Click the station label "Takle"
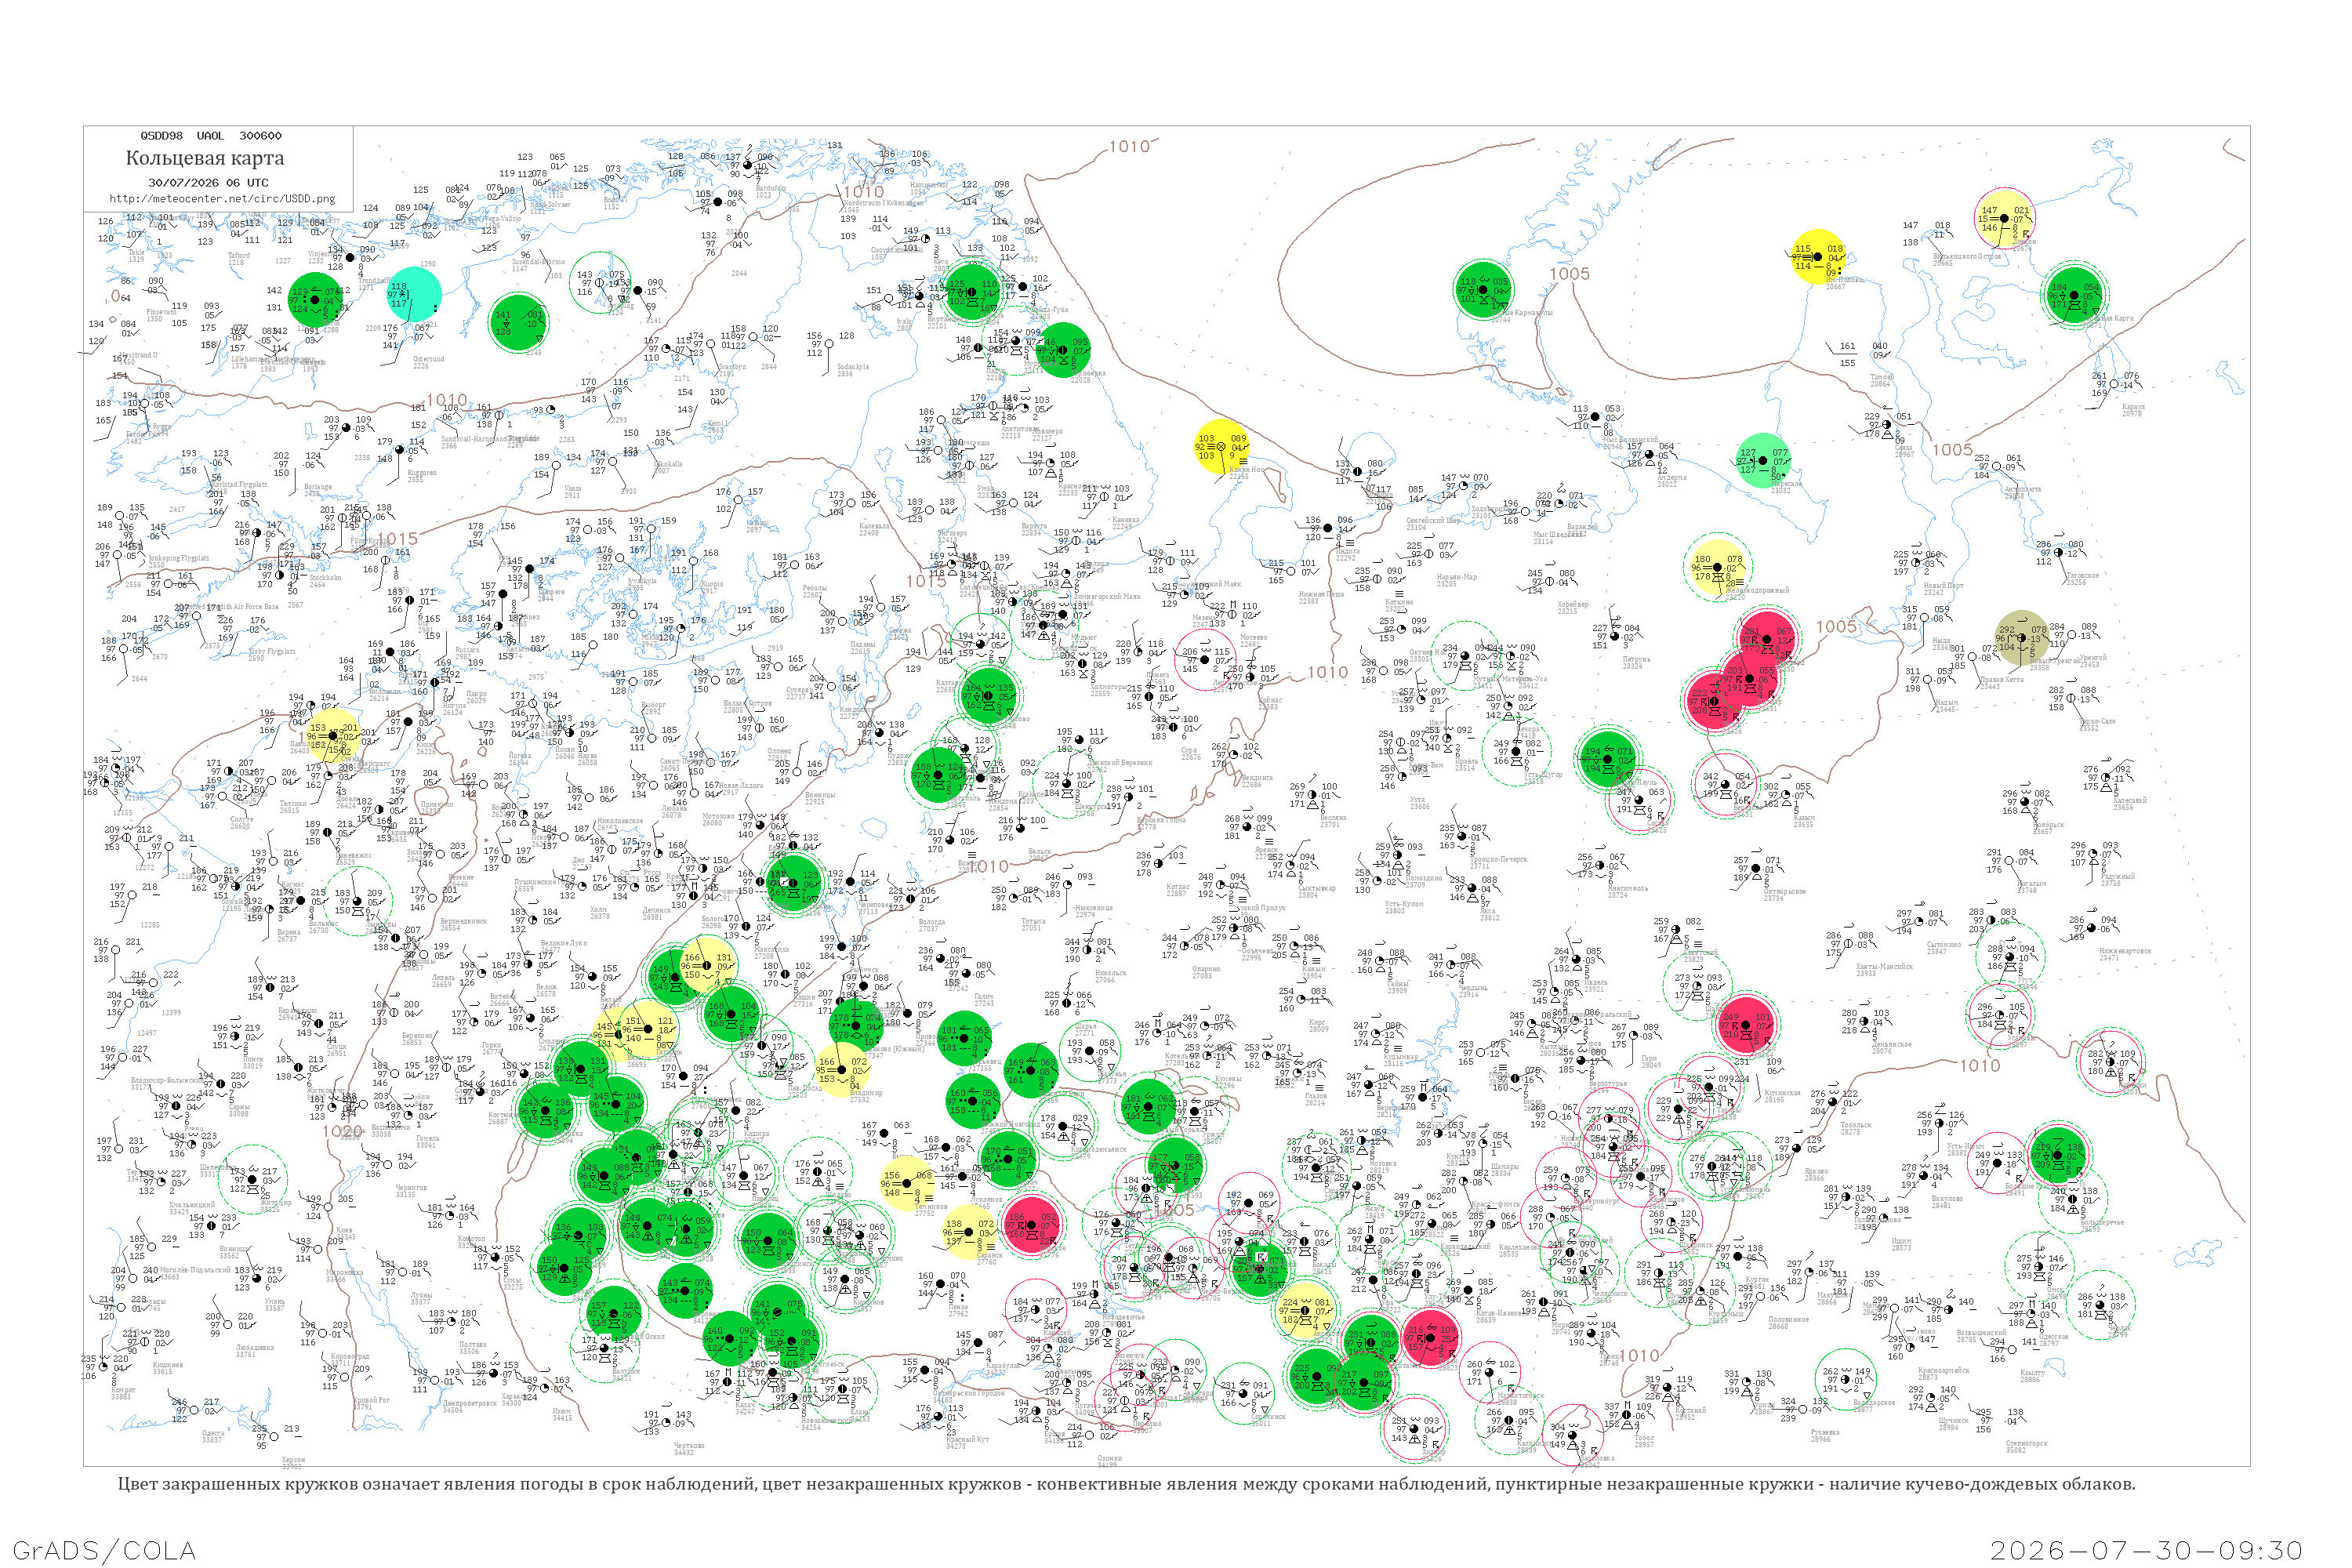 tap(136, 253)
